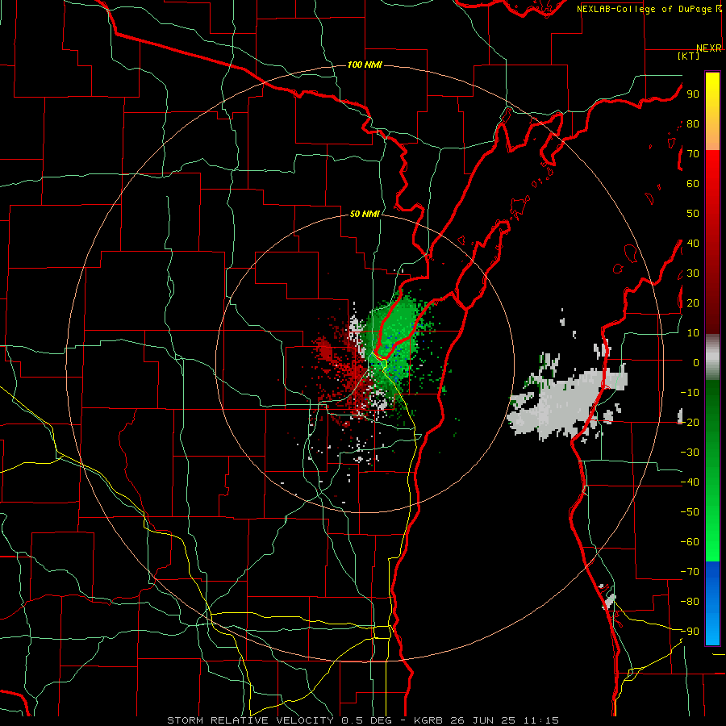Viewport: 726px width, 726px height.
Task: Click the -60 knot legend value
Action: pos(690,542)
